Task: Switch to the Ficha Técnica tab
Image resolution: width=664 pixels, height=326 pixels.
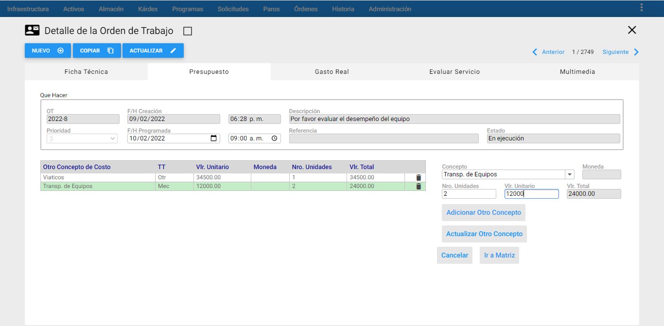Action: (86, 71)
